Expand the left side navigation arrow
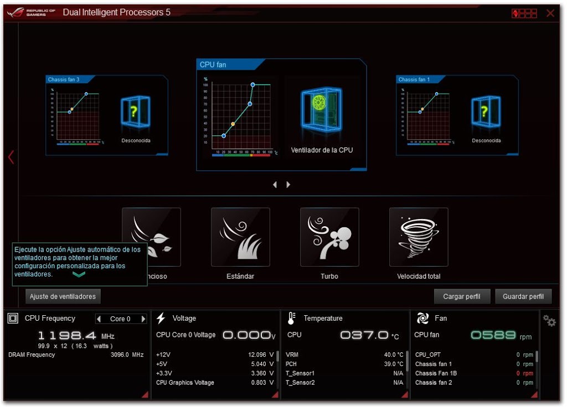 (11, 157)
